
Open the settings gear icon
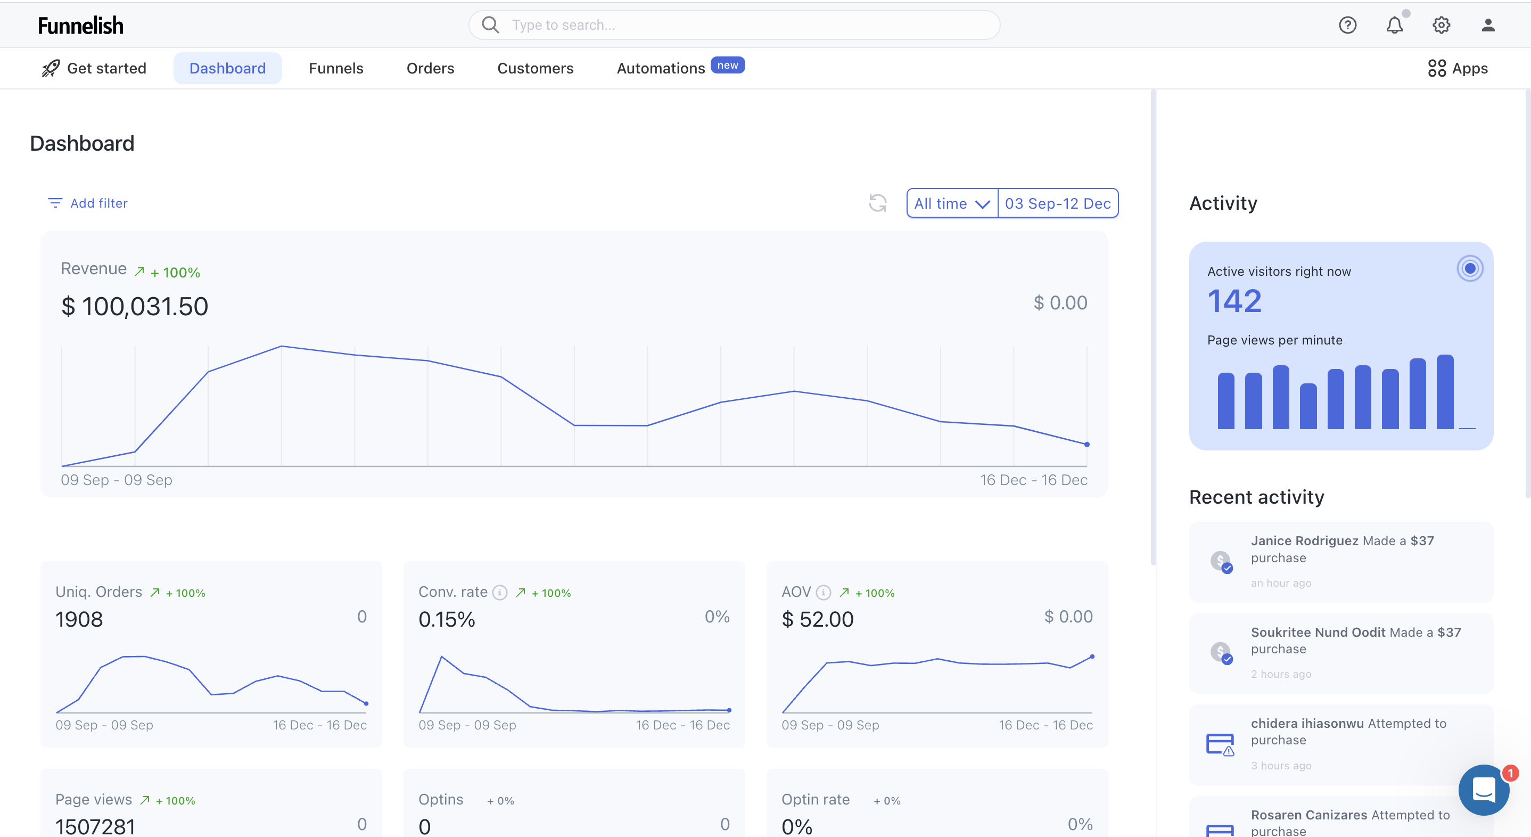[x=1441, y=25]
